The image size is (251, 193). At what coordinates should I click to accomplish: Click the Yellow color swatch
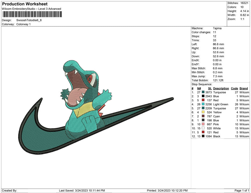(x=203, y=112)
